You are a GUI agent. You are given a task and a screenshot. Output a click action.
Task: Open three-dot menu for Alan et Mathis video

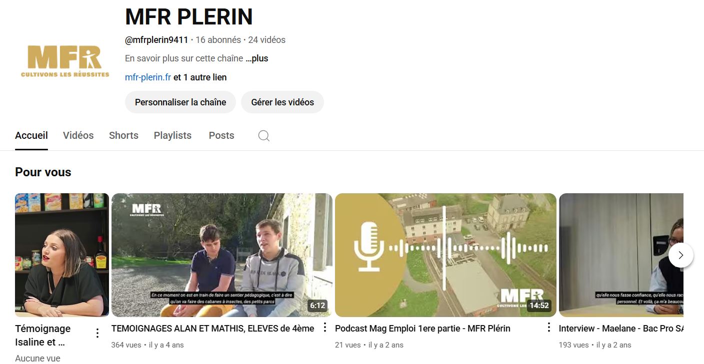[x=324, y=328]
